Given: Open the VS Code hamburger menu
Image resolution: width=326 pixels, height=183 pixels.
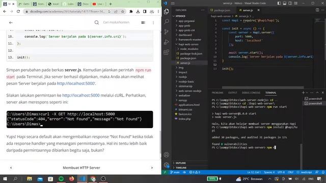Looking at the screenshot, I should pos(173,4).
